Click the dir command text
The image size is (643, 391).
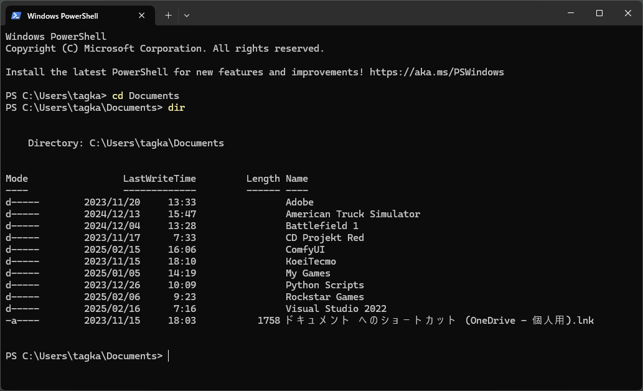(176, 108)
